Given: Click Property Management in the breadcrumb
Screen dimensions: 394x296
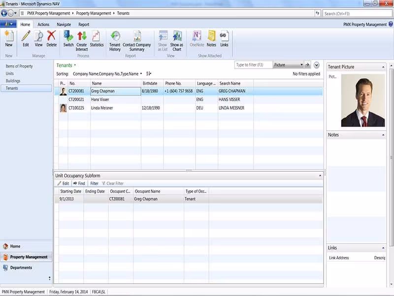Looking at the screenshot, I should [94, 13].
